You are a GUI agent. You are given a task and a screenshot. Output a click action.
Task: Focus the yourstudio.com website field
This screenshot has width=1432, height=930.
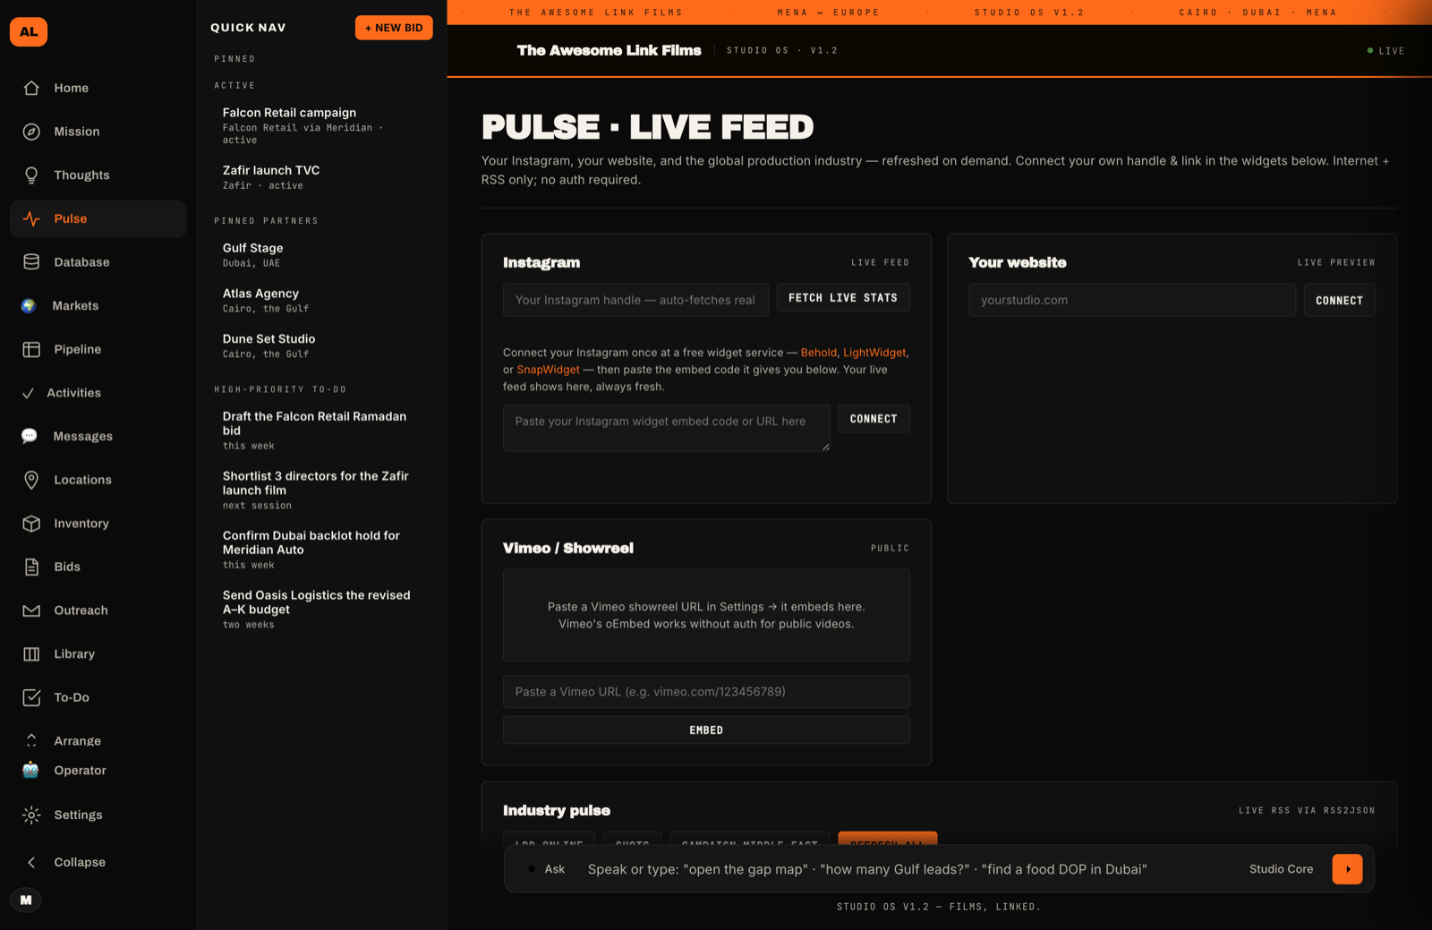[1132, 300]
